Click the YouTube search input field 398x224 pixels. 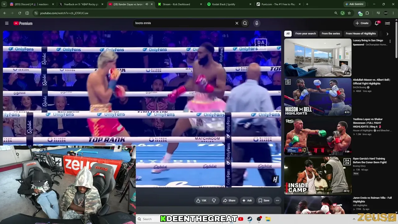click(183, 23)
